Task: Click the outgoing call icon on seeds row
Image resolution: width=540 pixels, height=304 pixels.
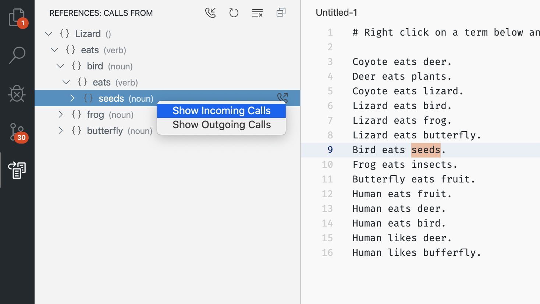Action: [x=283, y=98]
